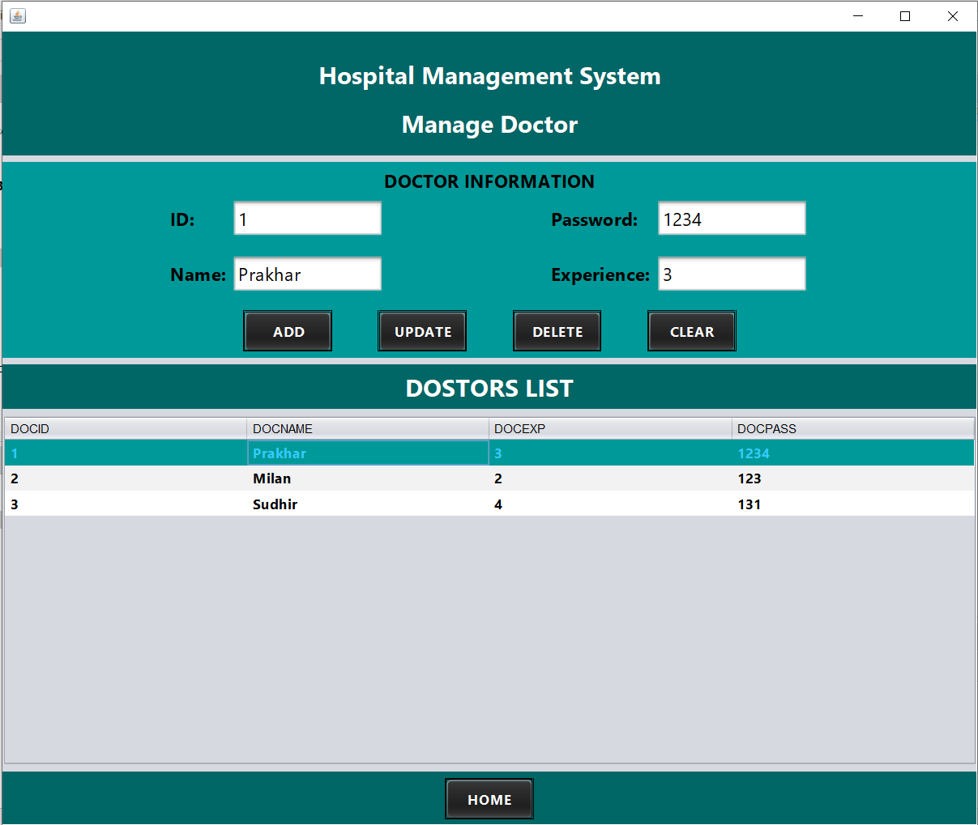The height and width of the screenshot is (825, 978).
Task: Click the DOCNAME column header
Action: coord(365,428)
